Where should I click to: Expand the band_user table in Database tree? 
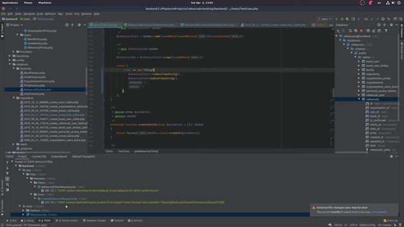pyautogui.click(x=359, y=62)
